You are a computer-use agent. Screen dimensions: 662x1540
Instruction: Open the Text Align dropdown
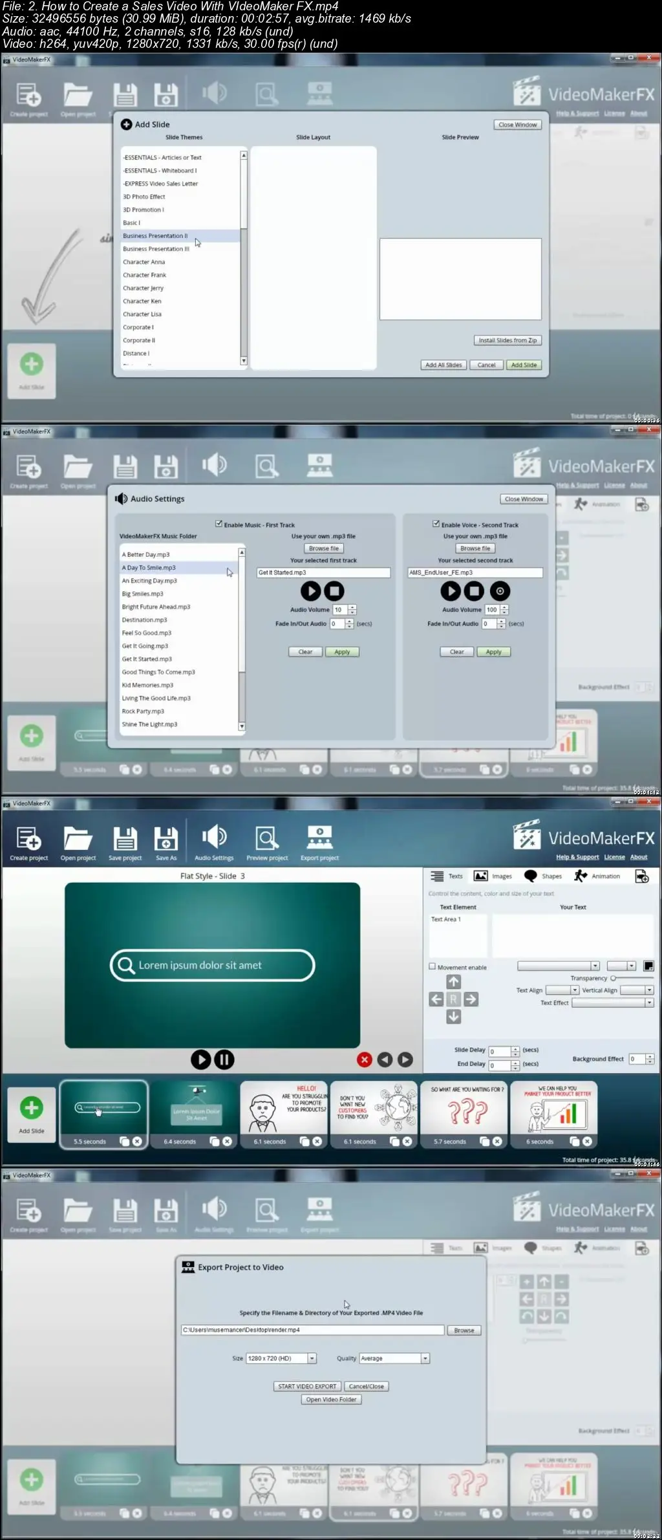pyautogui.click(x=562, y=990)
